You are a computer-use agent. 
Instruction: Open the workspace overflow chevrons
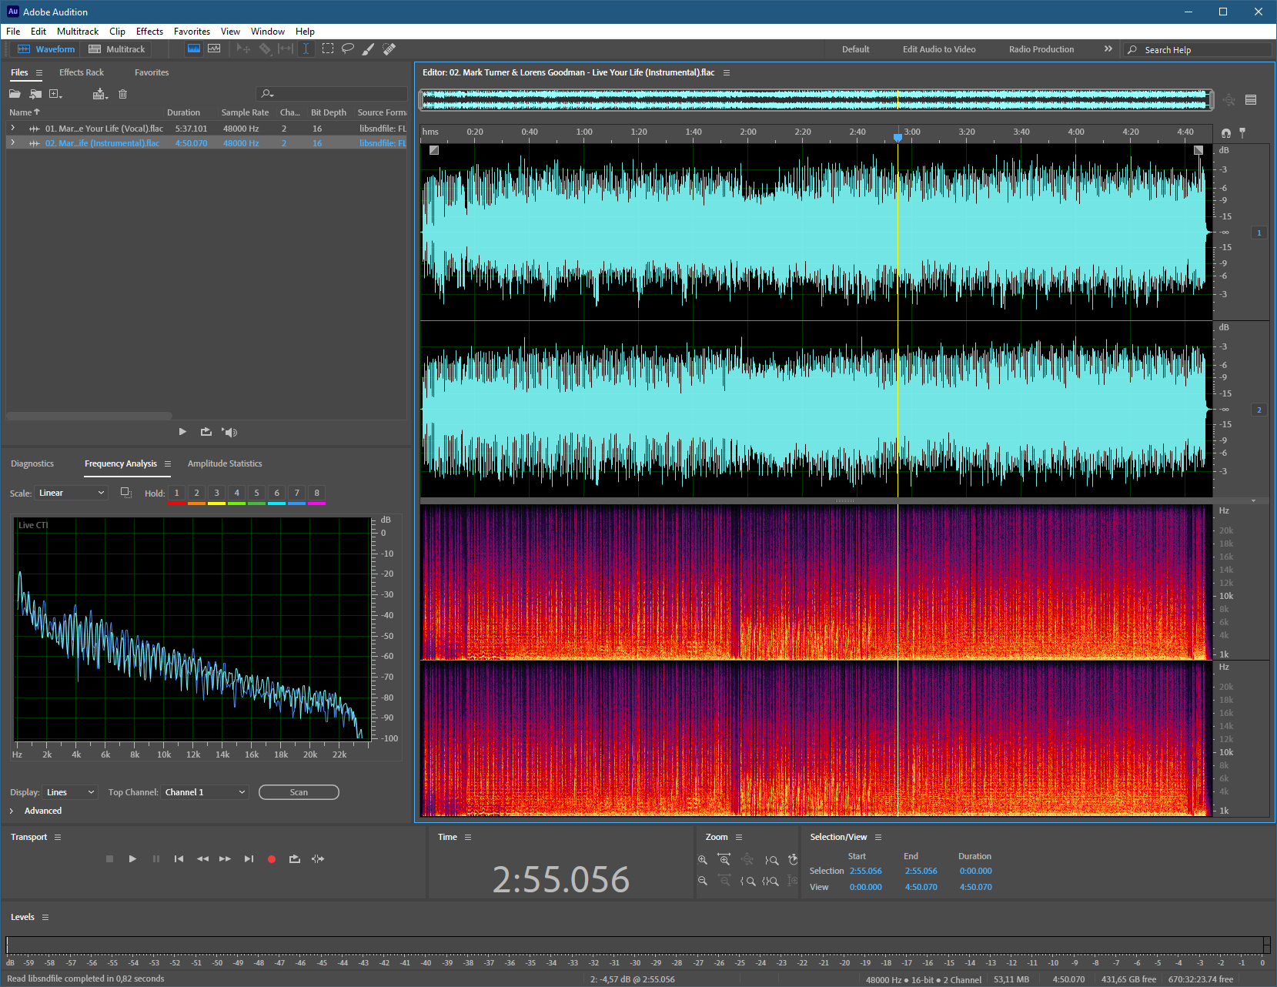(x=1108, y=49)
